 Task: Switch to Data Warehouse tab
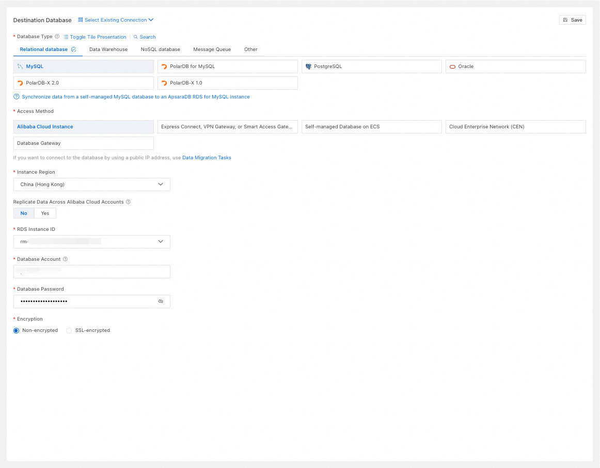tap(108, 49)
